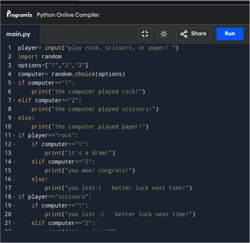Click the Python Online Compiler heading

68,15
